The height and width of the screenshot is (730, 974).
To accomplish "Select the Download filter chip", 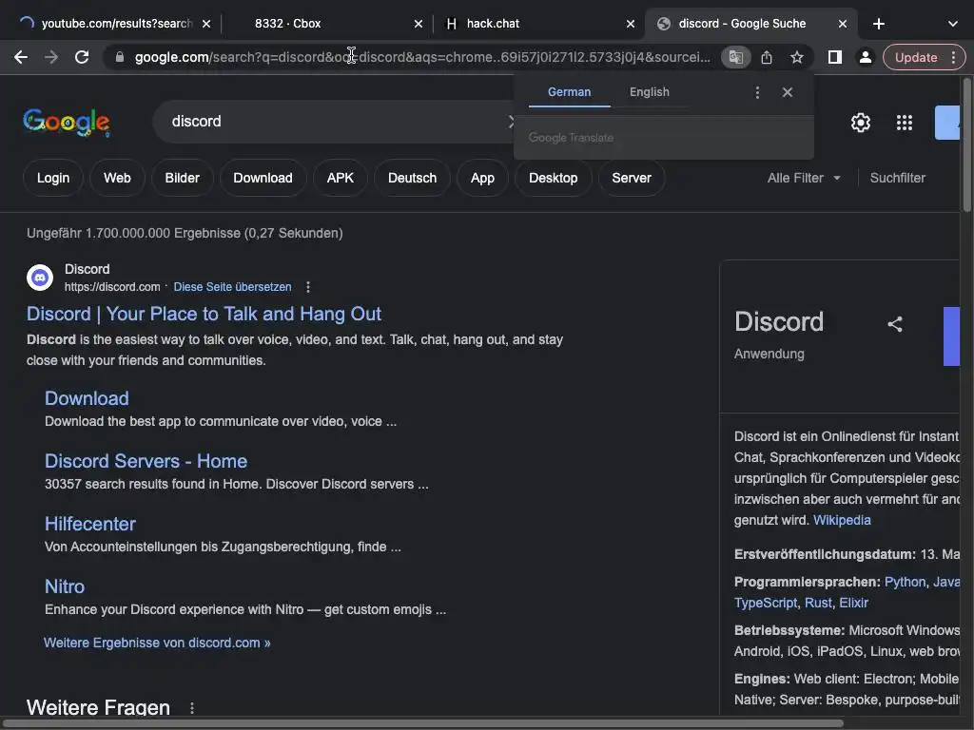I will [x=263, y=178].
